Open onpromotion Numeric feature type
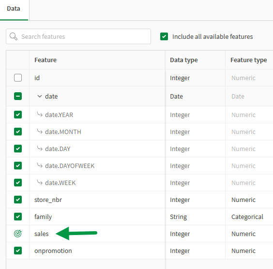This screenshot has height=269, width=273. (x=243, y=251)
